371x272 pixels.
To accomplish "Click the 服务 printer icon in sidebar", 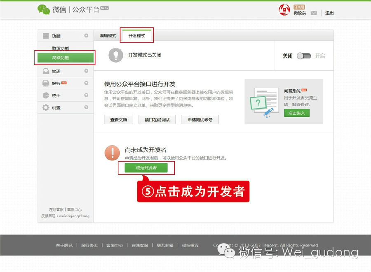I will click(46, 84).
